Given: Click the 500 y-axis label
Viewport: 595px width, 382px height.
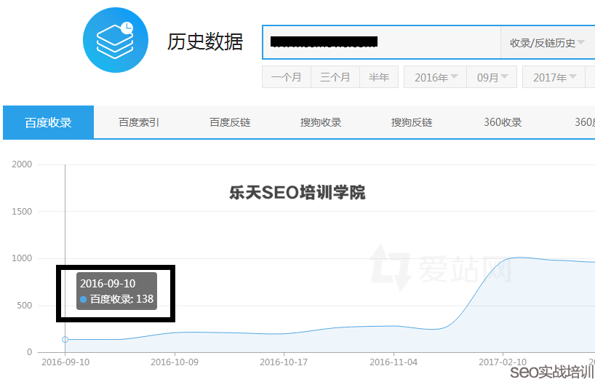Looking at the screenshot, I should point(24,306).
